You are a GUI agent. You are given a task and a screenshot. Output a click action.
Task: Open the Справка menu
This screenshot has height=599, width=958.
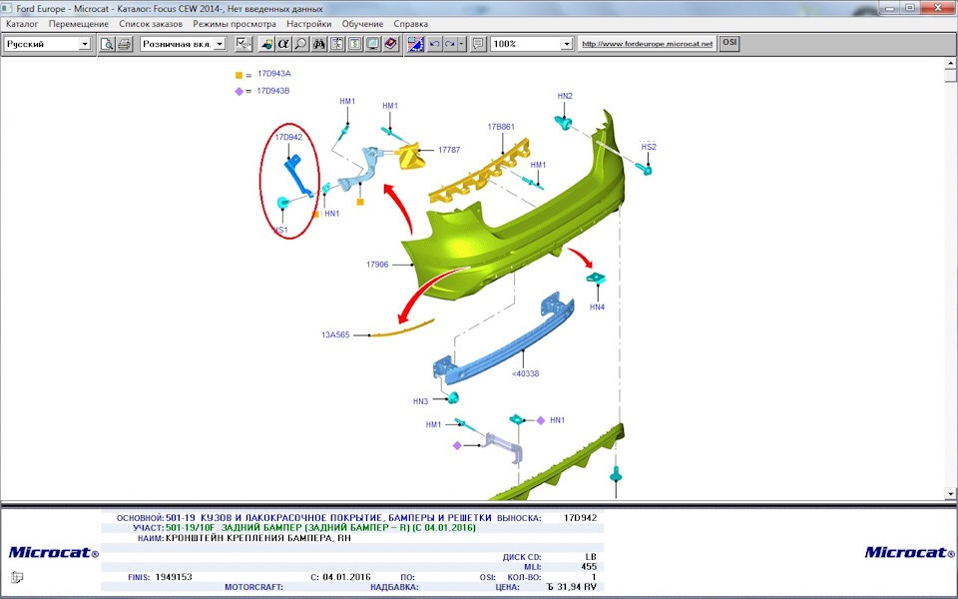click(410, 24)
